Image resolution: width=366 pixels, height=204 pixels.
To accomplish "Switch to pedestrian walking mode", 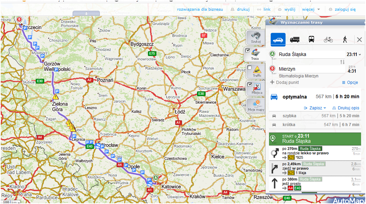I will coord(345,39).
